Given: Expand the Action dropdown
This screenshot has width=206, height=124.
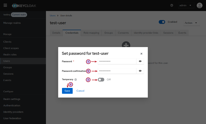Looking at the screenshot, I should [x=192, y=23].
